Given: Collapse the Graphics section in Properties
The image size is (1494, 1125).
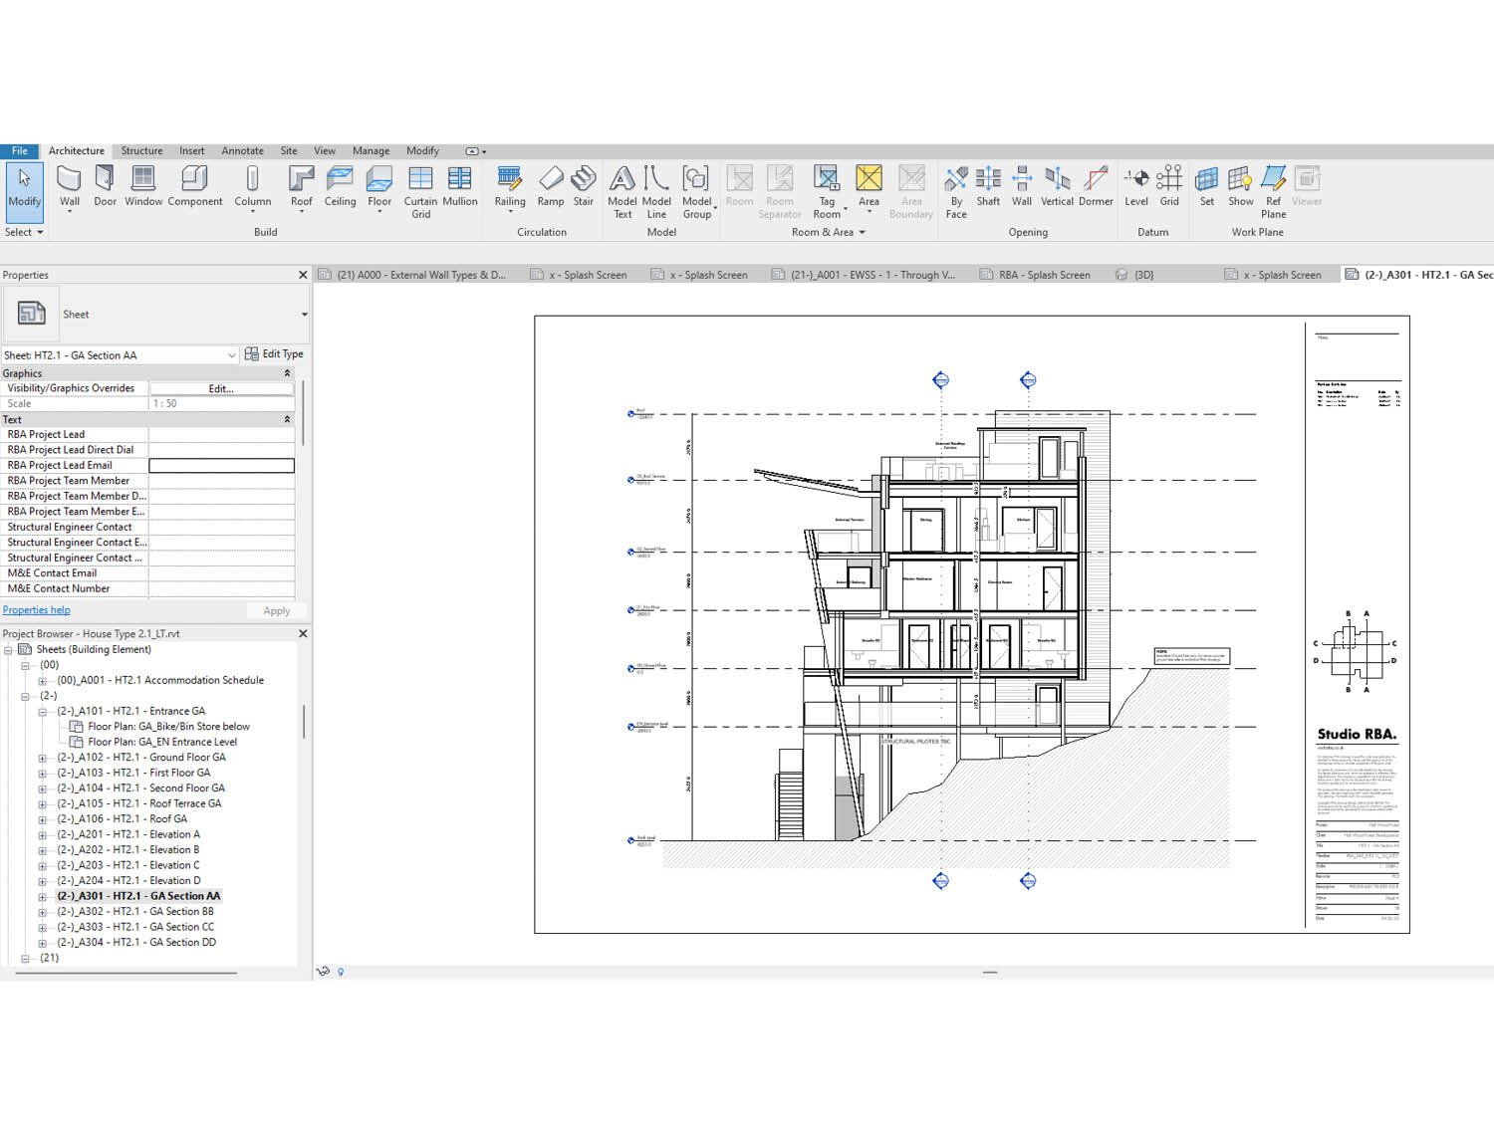Looking at the screenshot, I should point(287,372).
